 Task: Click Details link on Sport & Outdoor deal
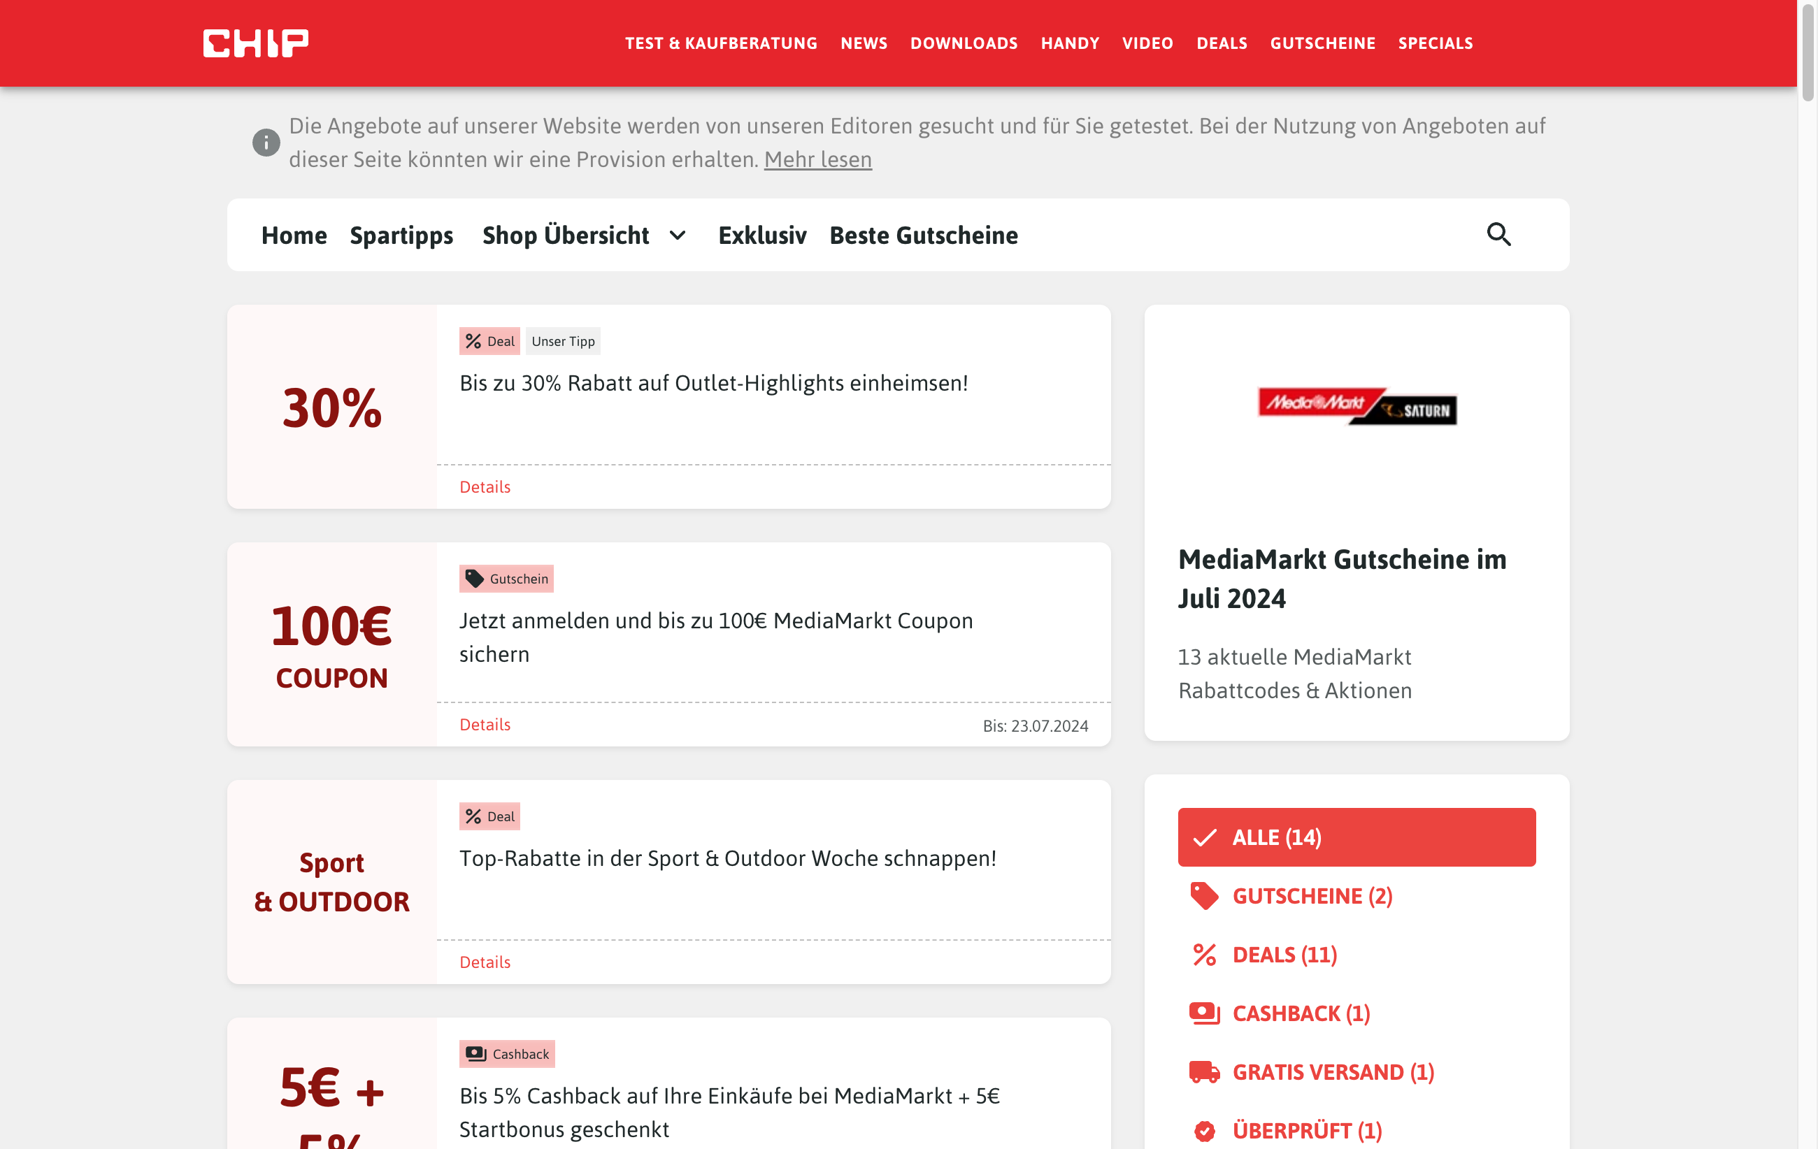pos(486,960)
